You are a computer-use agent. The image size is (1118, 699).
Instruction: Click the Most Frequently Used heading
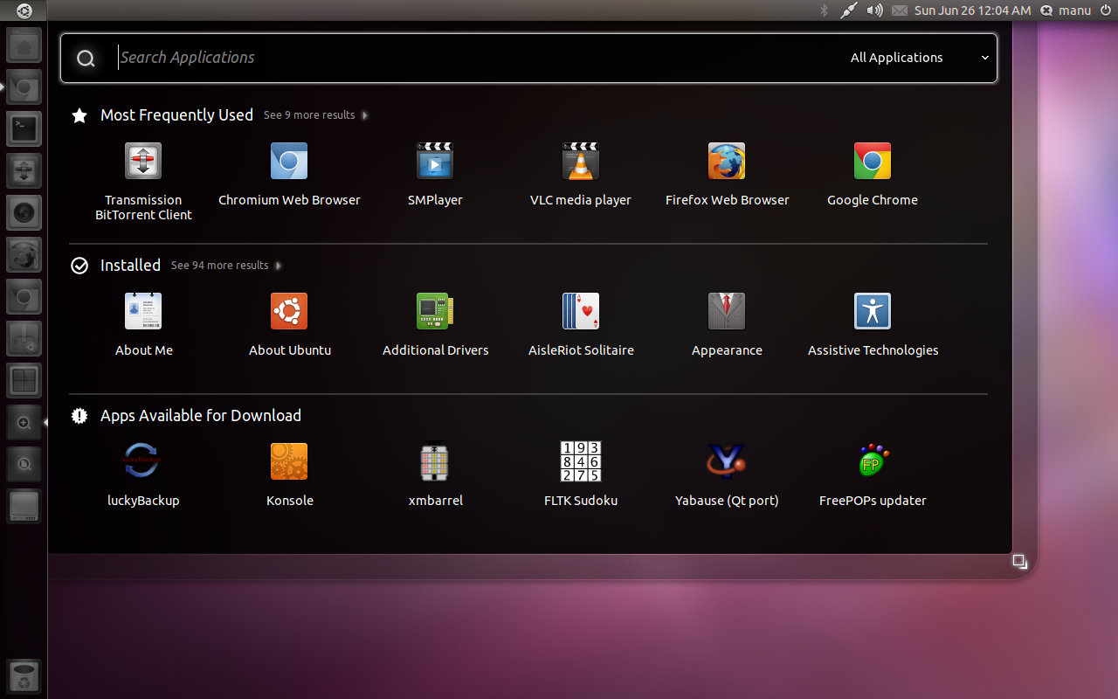point(176,115)
